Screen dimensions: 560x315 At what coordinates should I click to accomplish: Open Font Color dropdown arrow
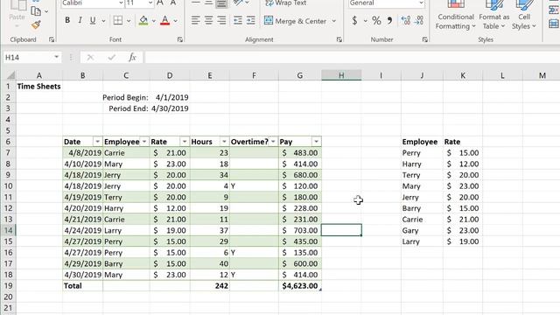click(x=175, y=21)
